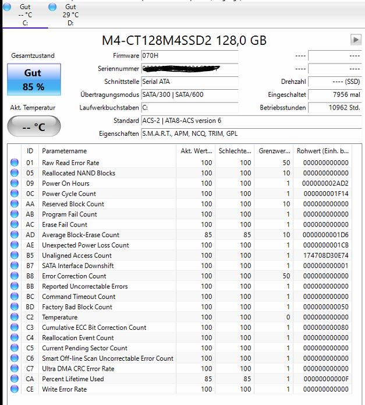Click raw value 174708D30E74
Image resolution: width=365 pixels, height=405 pixels.
coord(326,255)
